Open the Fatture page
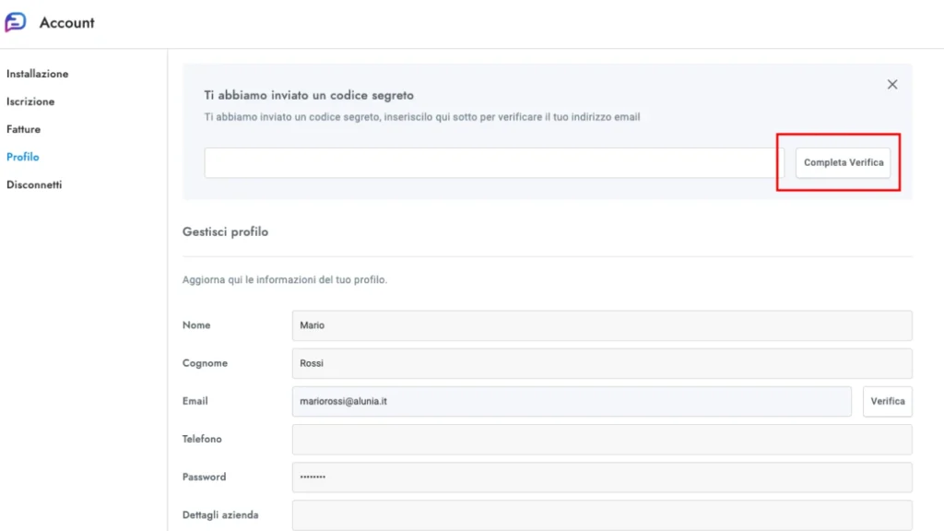The width and height of the screenshot is (944, 531). (x=23, y=129)
